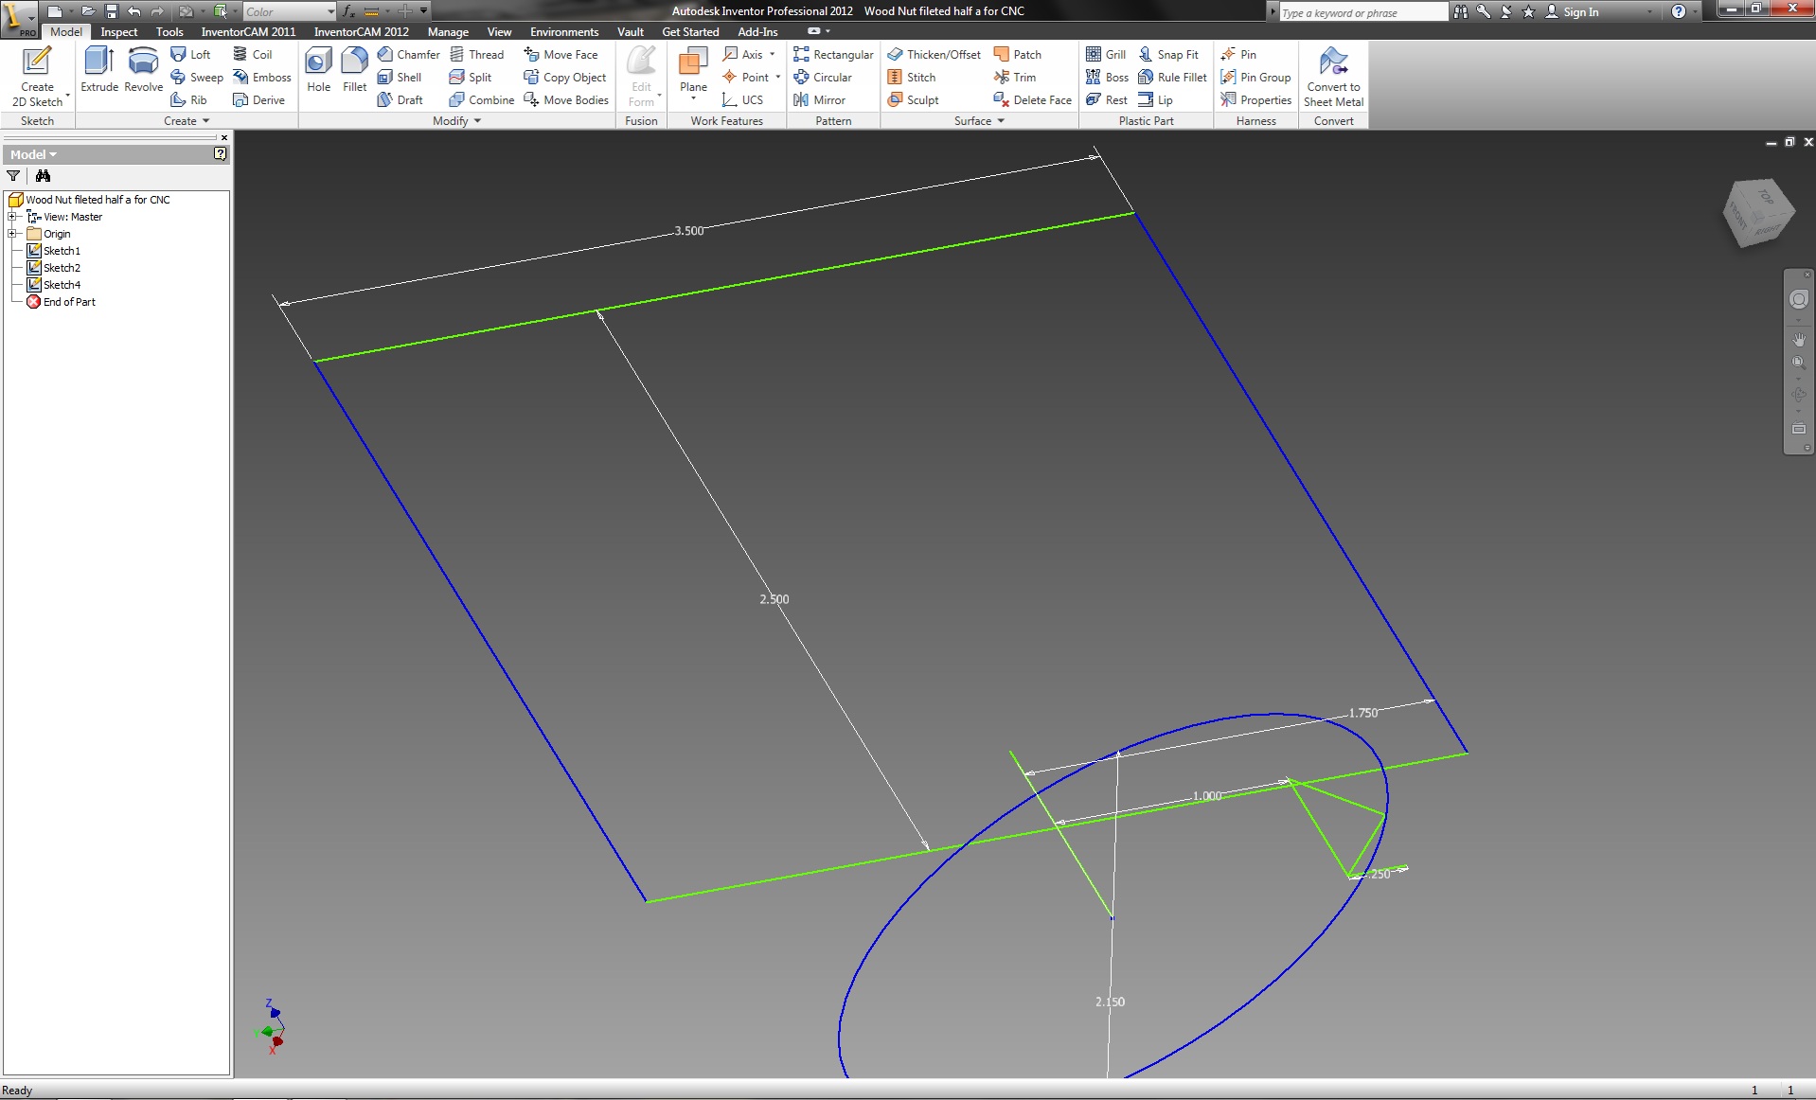Expand the View: Master node

pyautogui.click(x=13, y=217)
